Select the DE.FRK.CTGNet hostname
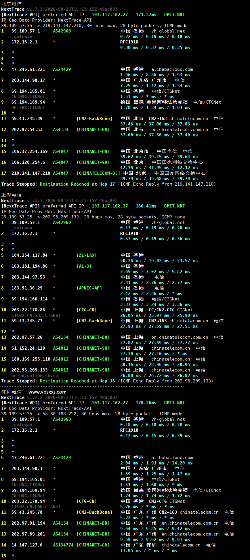 28,108
